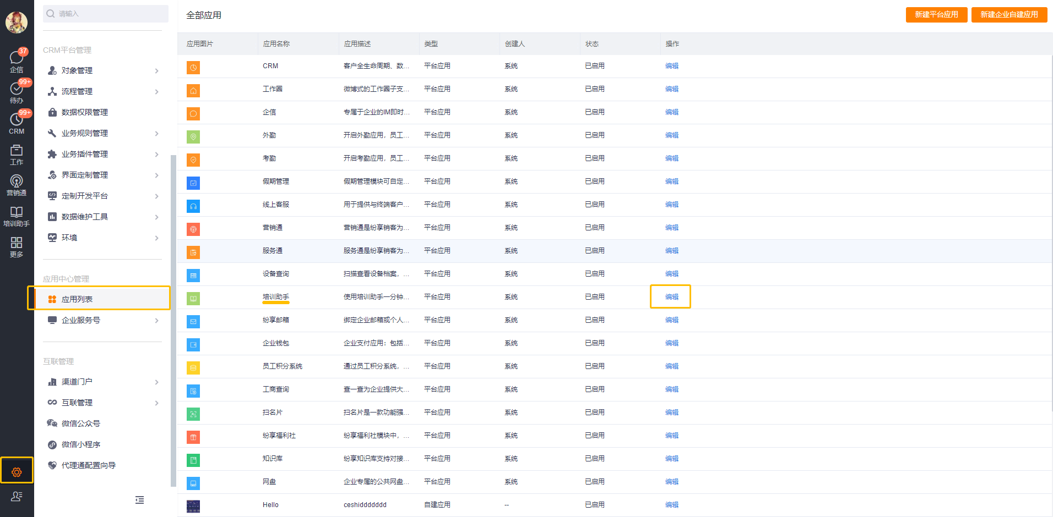Viewport: 1053px width, 517px height.
Task: Click the 纷享福利社 gift app icon
Action: pos(193,437)
